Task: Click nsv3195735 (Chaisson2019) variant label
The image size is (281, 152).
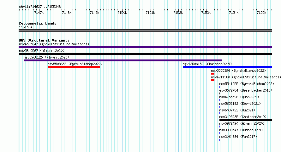Action: pyautogui.click(x=243, y=117)
